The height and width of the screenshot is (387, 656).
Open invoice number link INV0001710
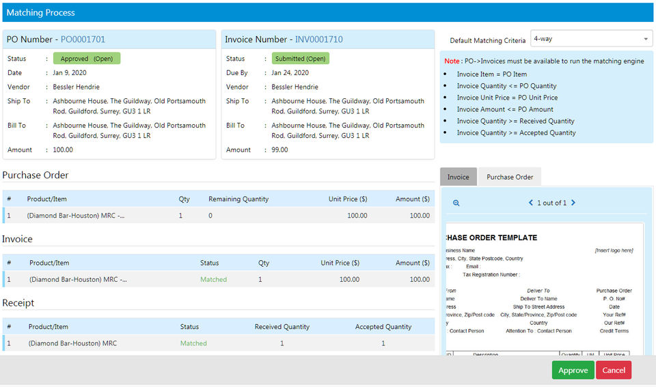pyautogui.click(x=319, y=40)
